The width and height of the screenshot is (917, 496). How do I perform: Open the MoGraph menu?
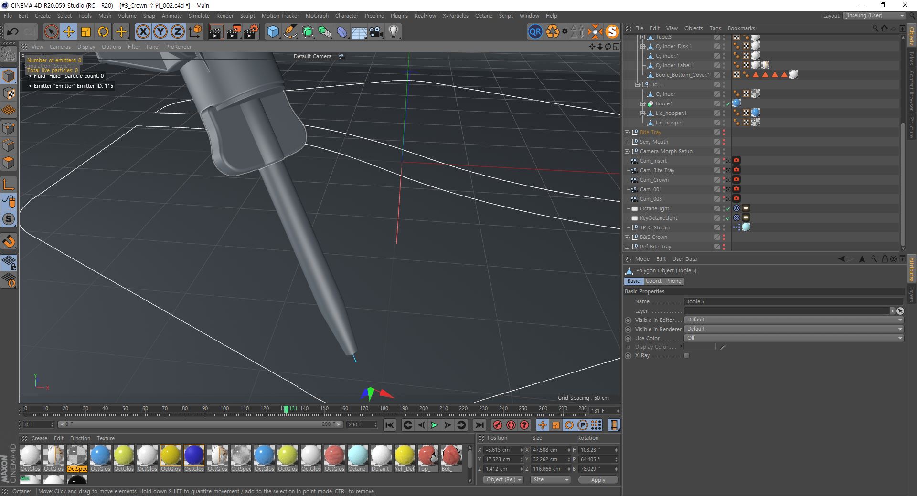[317, 16]
